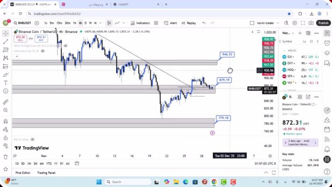This screenshot has height=187, width=332.
Task: Collapse the INDICES watchlist section
Action: click(x=284, y=50)
